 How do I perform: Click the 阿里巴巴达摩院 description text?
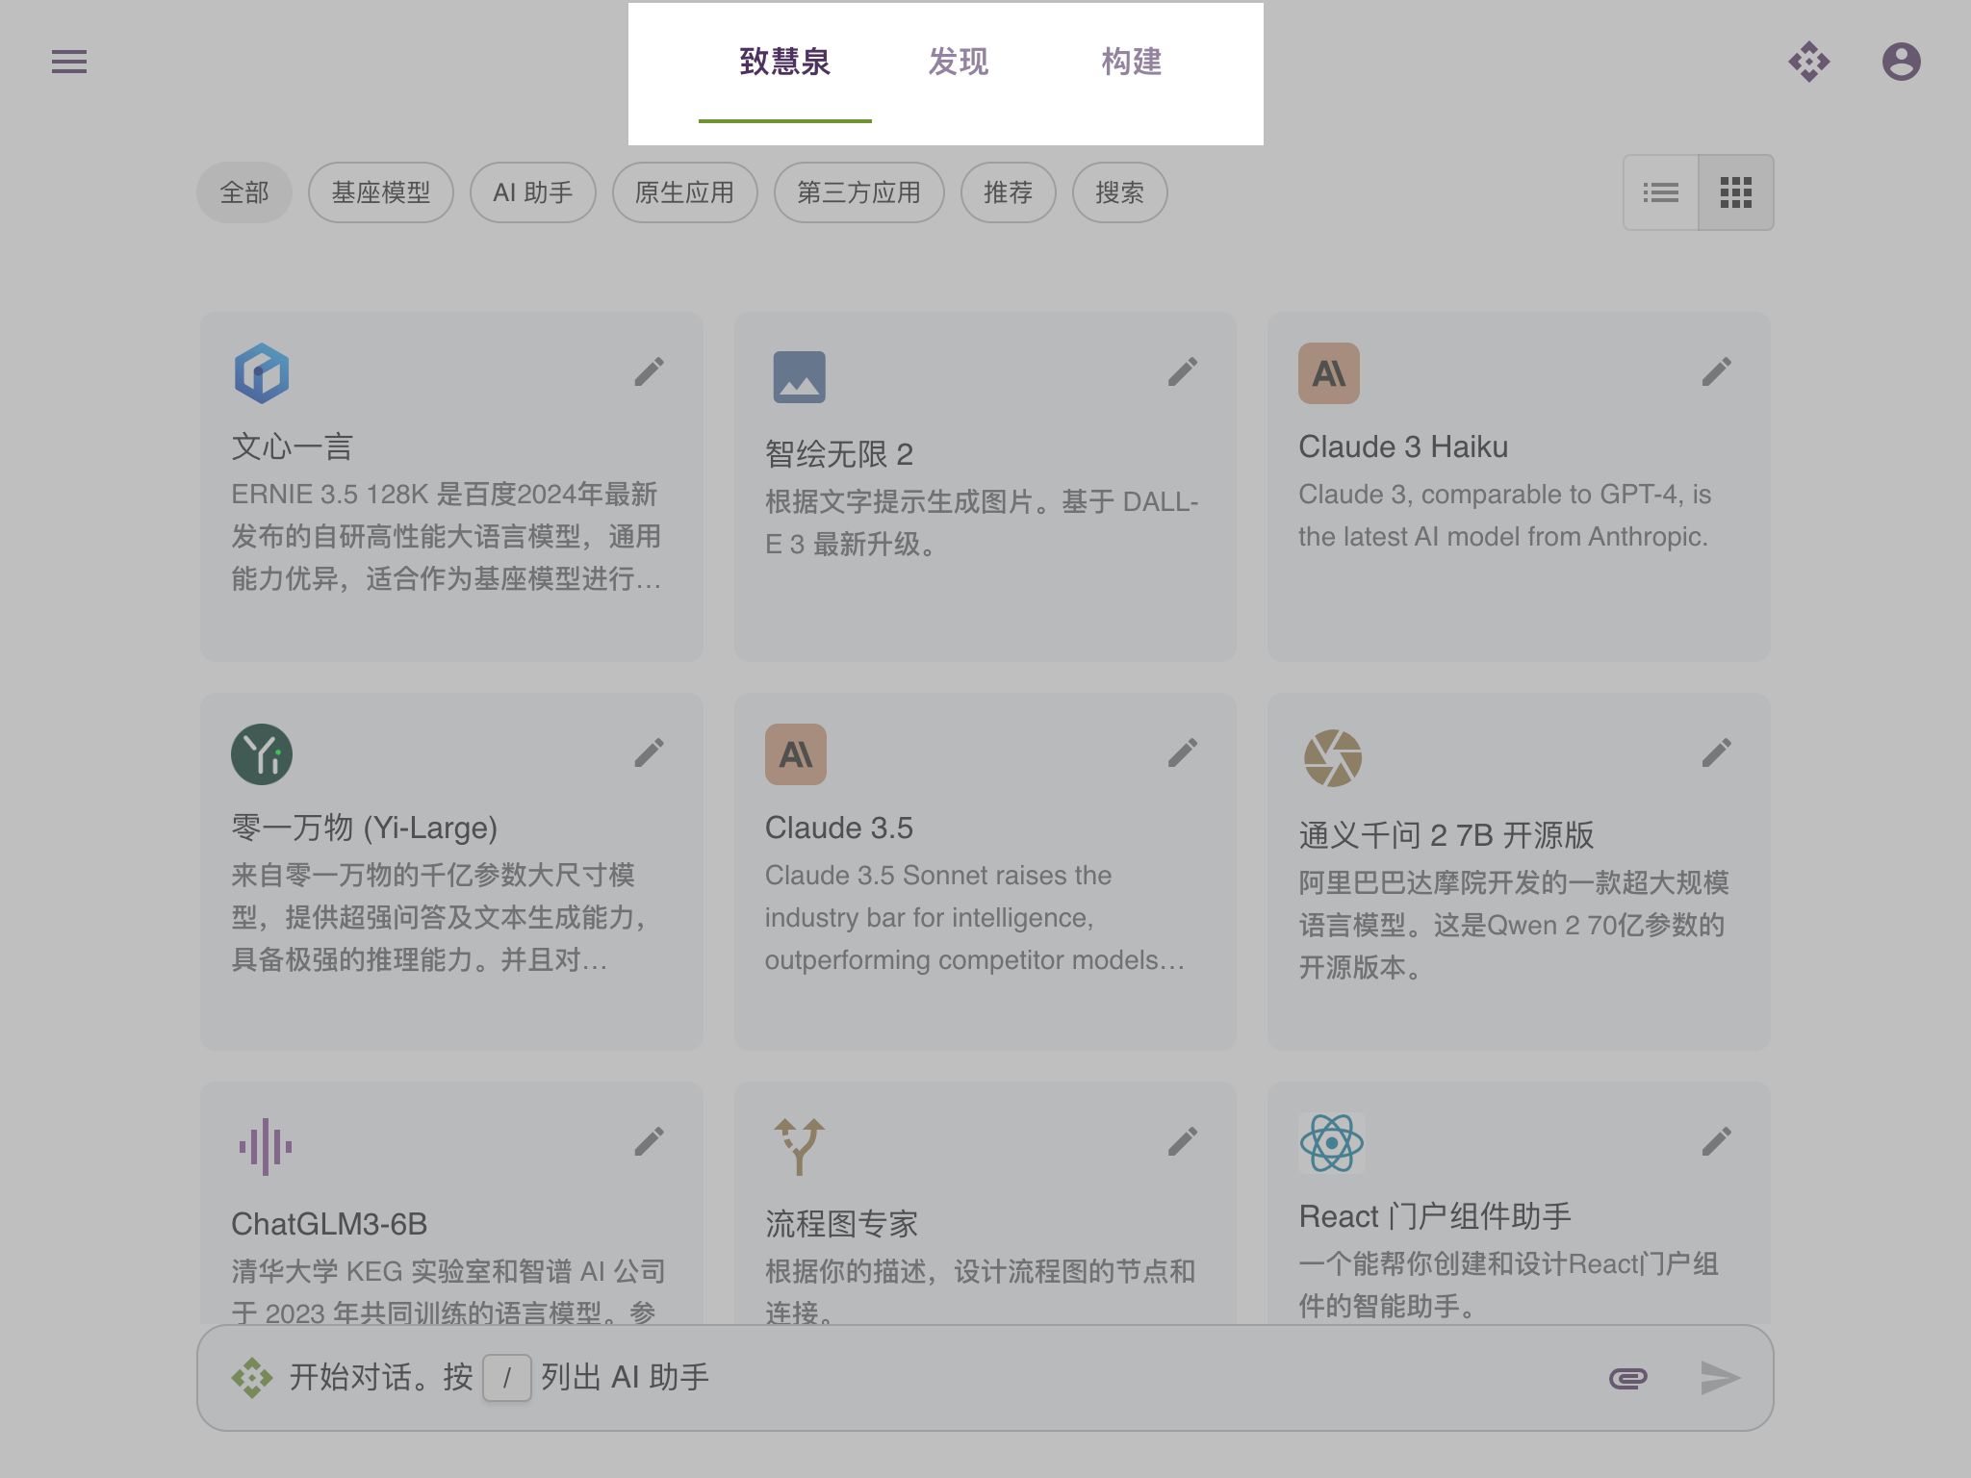(x=1514, y=926)
